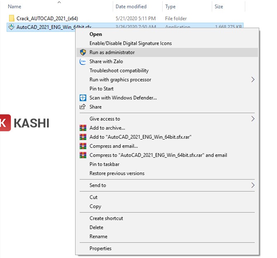
Task: Choose Open from the context menu
Action: pos(96,34)
